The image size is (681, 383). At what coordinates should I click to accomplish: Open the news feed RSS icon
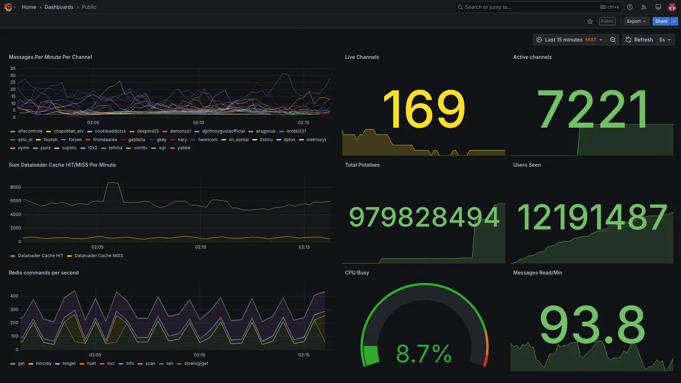click(644, 7)
